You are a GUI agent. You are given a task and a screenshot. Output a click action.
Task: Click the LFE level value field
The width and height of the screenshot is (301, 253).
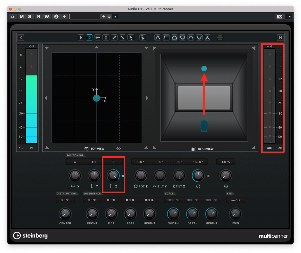pos(235,200)
